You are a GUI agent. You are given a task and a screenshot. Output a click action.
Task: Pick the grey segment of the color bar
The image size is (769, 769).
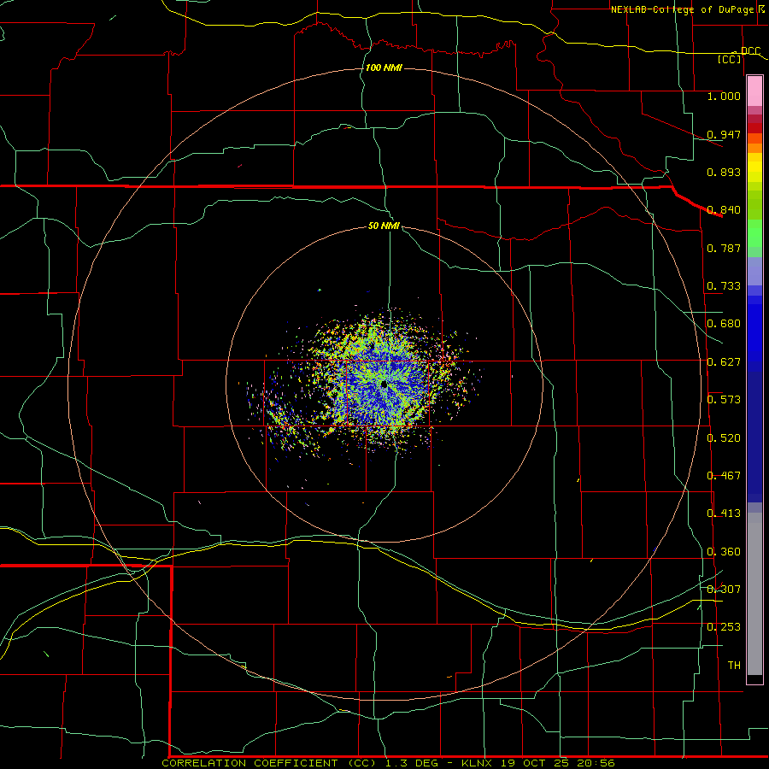754,594
